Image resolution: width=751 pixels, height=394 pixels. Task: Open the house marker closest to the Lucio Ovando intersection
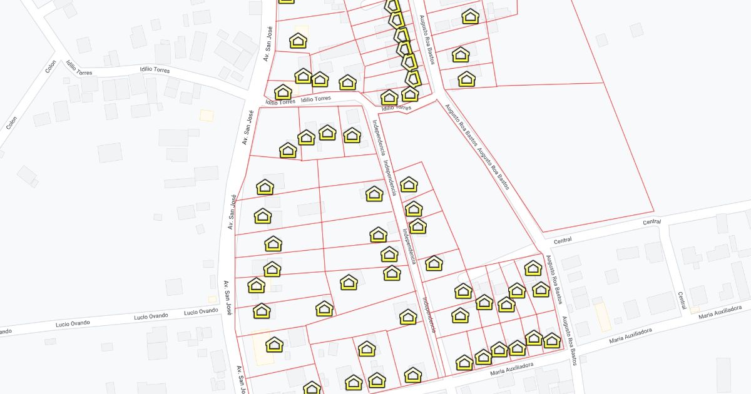[x=262, y=310]
